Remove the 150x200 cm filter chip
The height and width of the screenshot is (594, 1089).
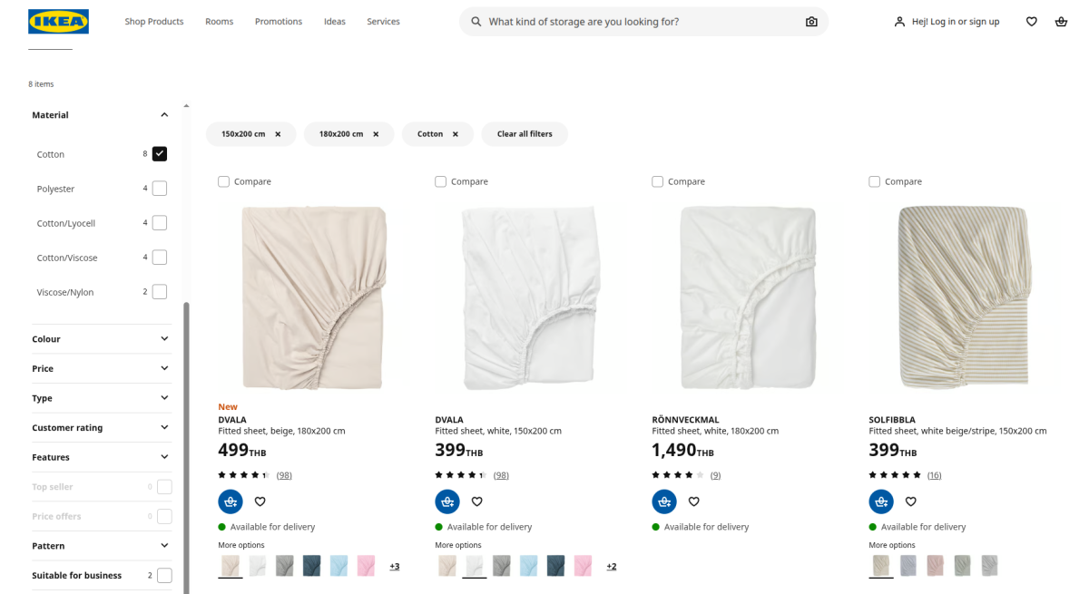(x=278, y=134)
